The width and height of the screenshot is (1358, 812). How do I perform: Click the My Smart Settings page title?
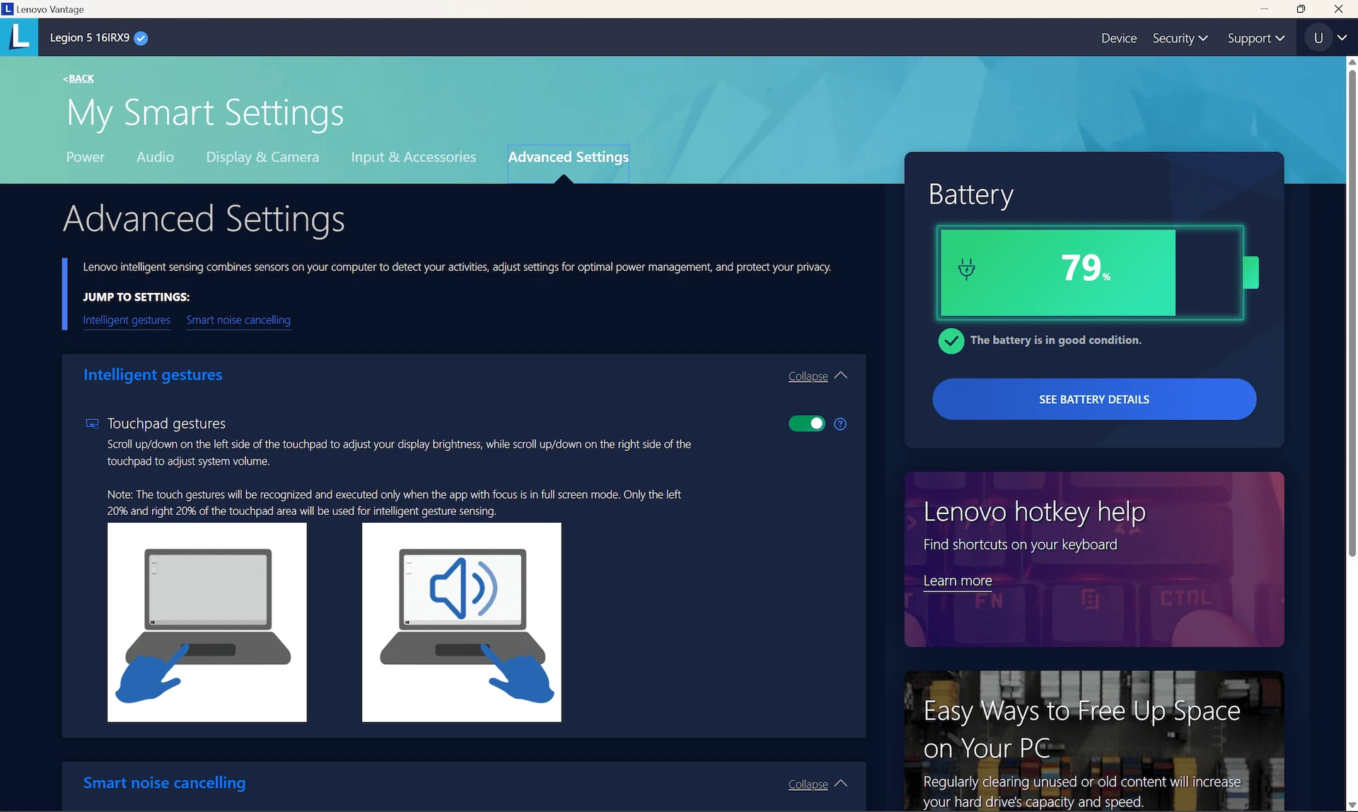tap(205, 113)
